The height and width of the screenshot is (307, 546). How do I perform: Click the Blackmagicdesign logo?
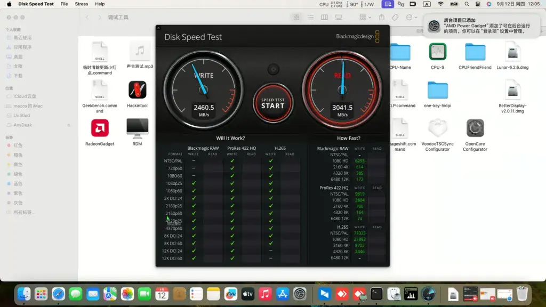point(358,36)
